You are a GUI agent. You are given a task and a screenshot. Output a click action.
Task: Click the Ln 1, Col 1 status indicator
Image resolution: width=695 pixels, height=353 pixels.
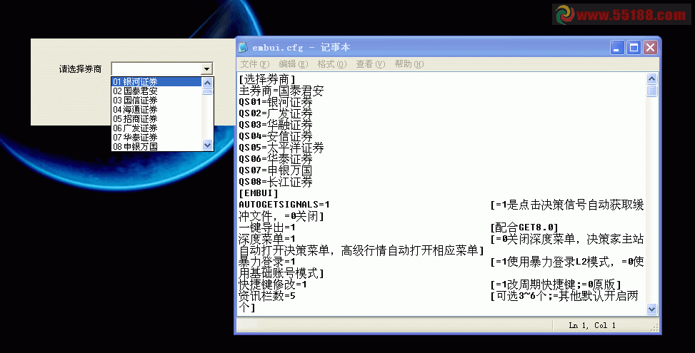coord(592,325)
